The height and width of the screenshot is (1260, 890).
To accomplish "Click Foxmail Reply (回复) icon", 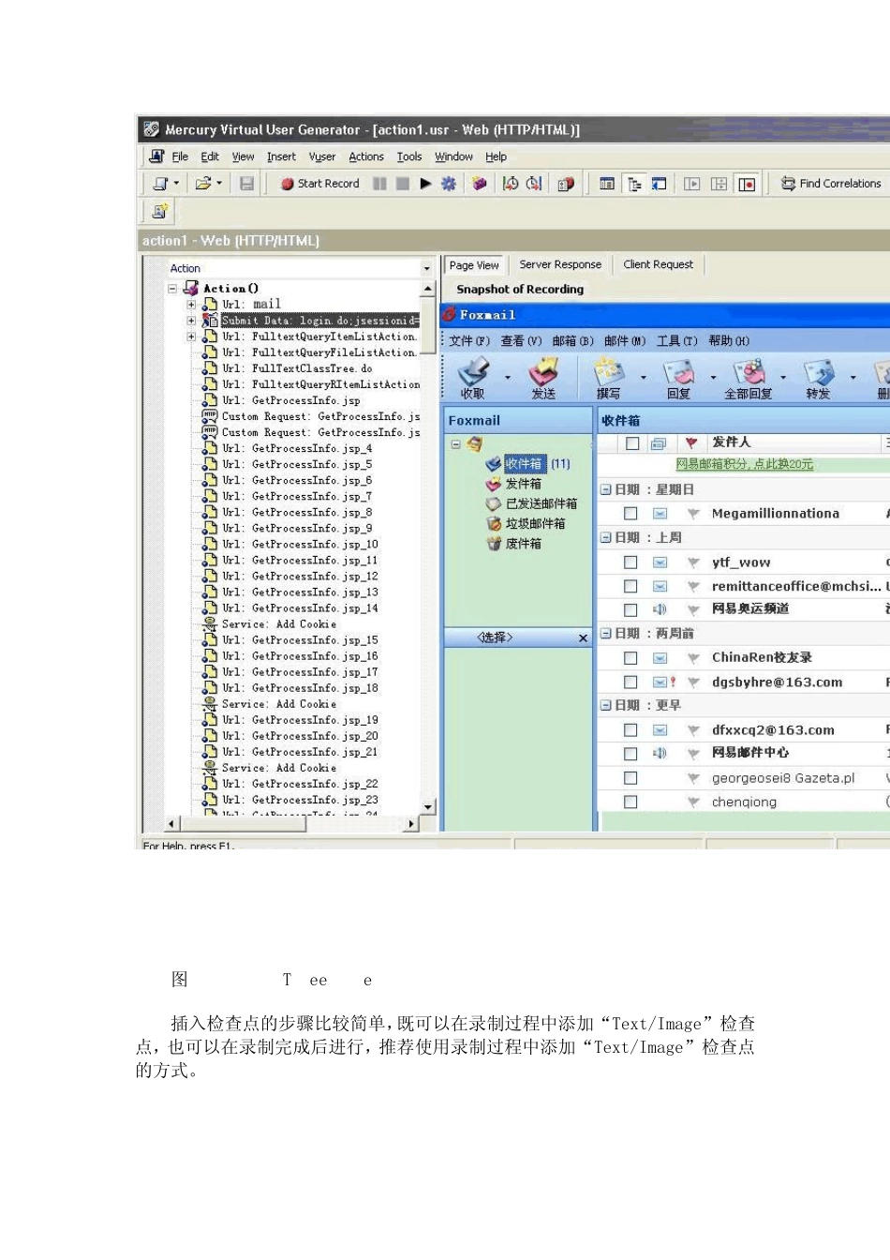I will (678, 378).
